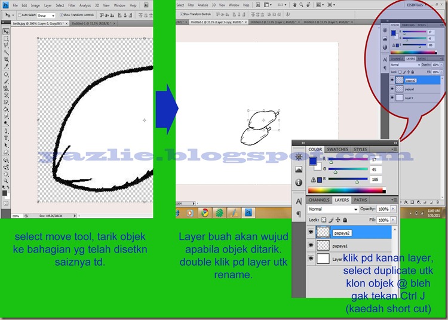Open Filter menu in left window
448x320 pixels.
72,5
